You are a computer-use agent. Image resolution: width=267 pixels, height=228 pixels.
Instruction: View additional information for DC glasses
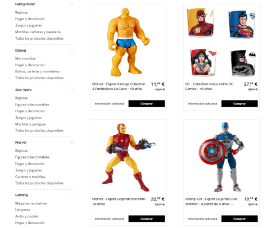tap(202, 104)
